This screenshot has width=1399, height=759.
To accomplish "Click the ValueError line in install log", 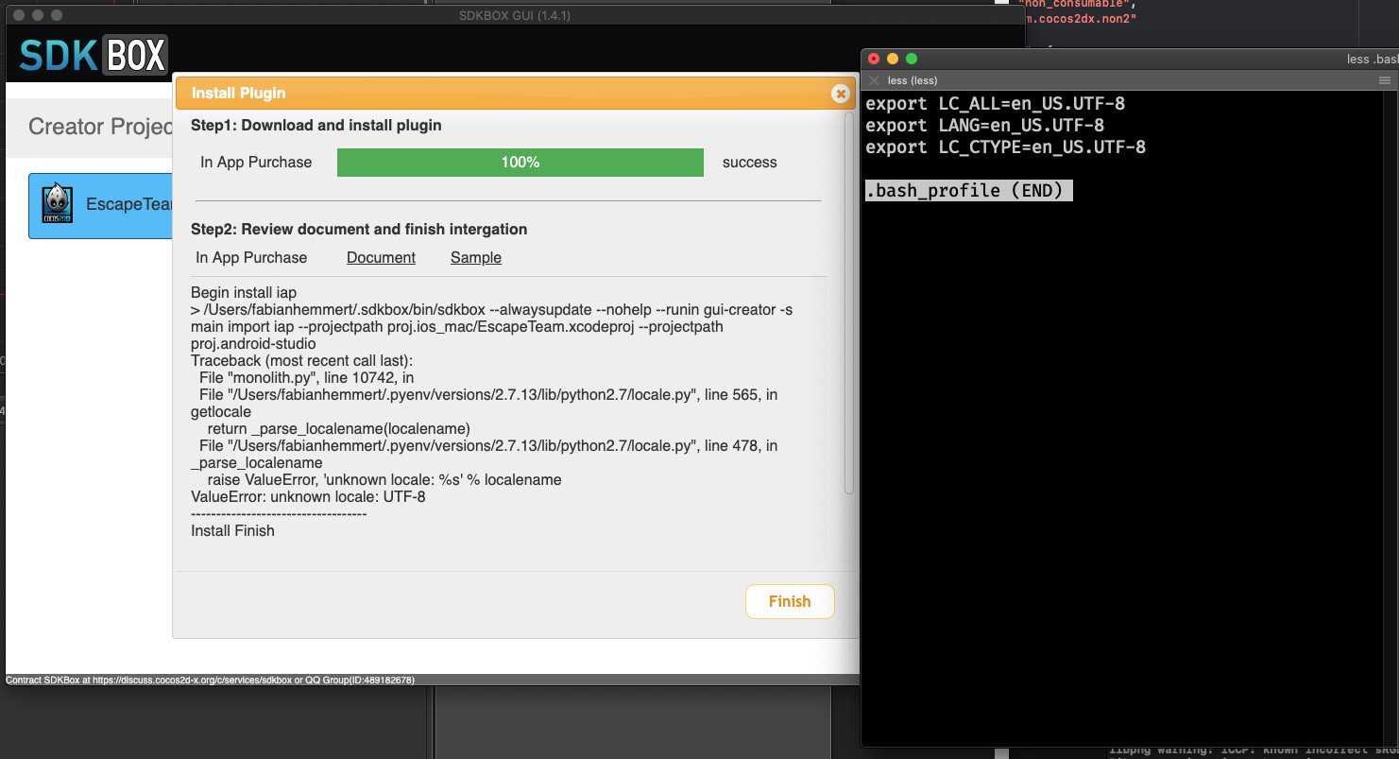I will tap(308, 497).
